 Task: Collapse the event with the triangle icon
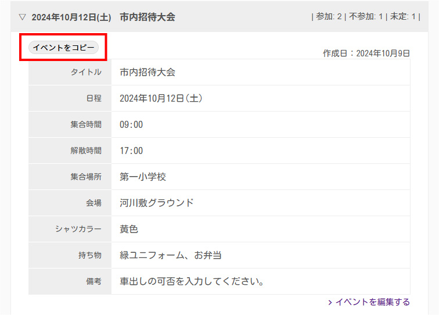22,17
